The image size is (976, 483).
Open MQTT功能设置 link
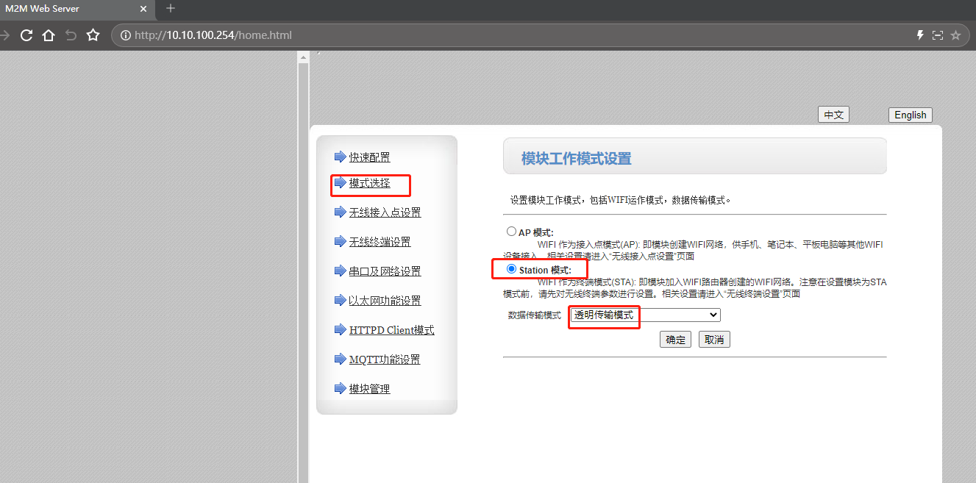pyautogui.click(x=384, y=359)
